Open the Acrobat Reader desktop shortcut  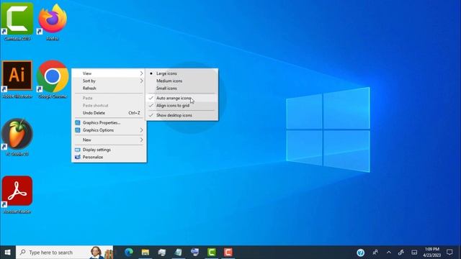tap(17, 194)
